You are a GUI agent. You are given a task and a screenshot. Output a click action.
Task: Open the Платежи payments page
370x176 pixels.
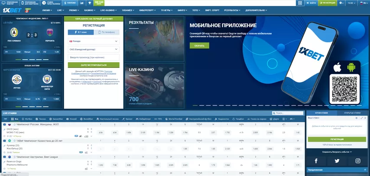70,3
